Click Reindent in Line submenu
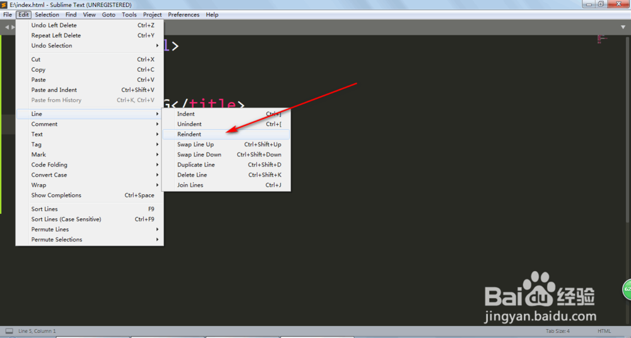The width and height of the screenshot is (631, 338). [x=226, y=134]
